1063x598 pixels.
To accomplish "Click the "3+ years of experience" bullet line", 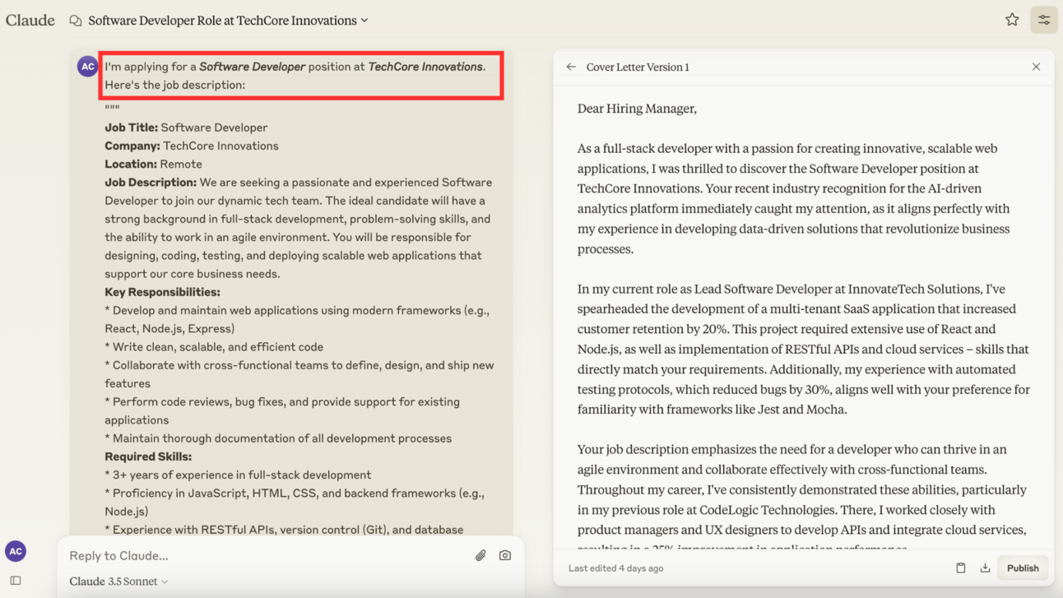I will pos(238,475).
